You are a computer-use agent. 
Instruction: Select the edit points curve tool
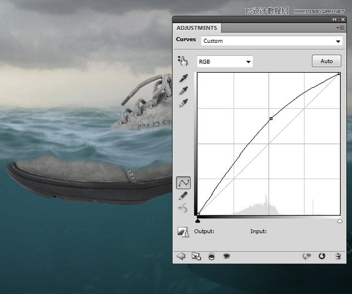point(183,183)
